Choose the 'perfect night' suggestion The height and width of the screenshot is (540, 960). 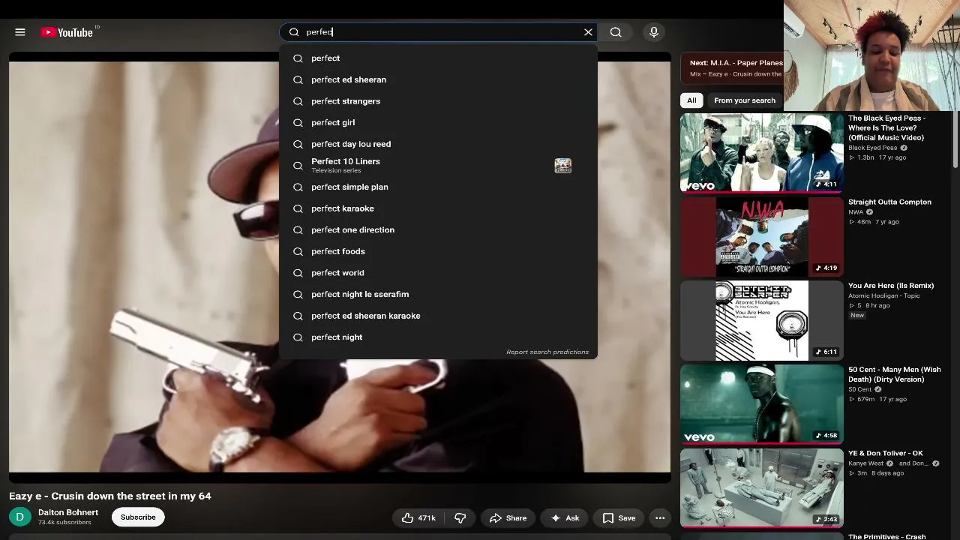tap(438, 337)
